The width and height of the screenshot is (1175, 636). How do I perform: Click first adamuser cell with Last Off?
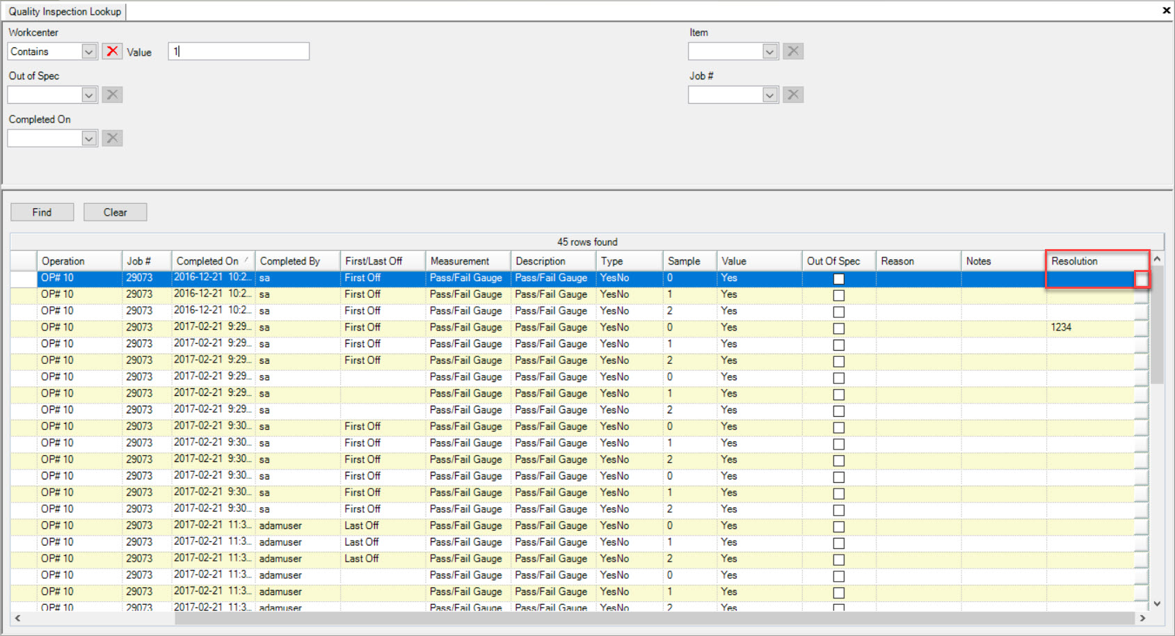tap(298, 525)
